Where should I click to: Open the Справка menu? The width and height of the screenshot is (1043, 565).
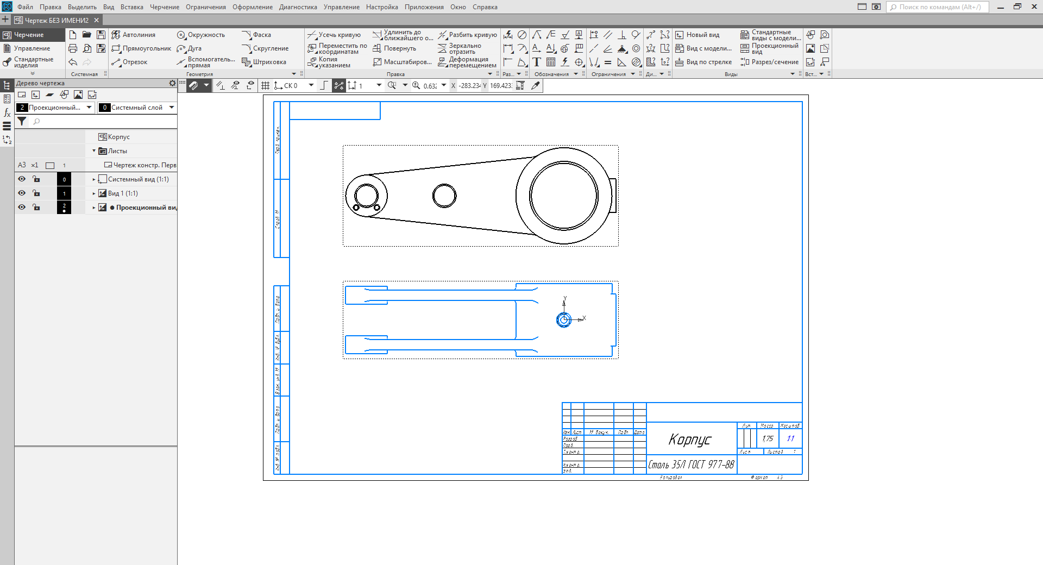click(x=485, y=7)
